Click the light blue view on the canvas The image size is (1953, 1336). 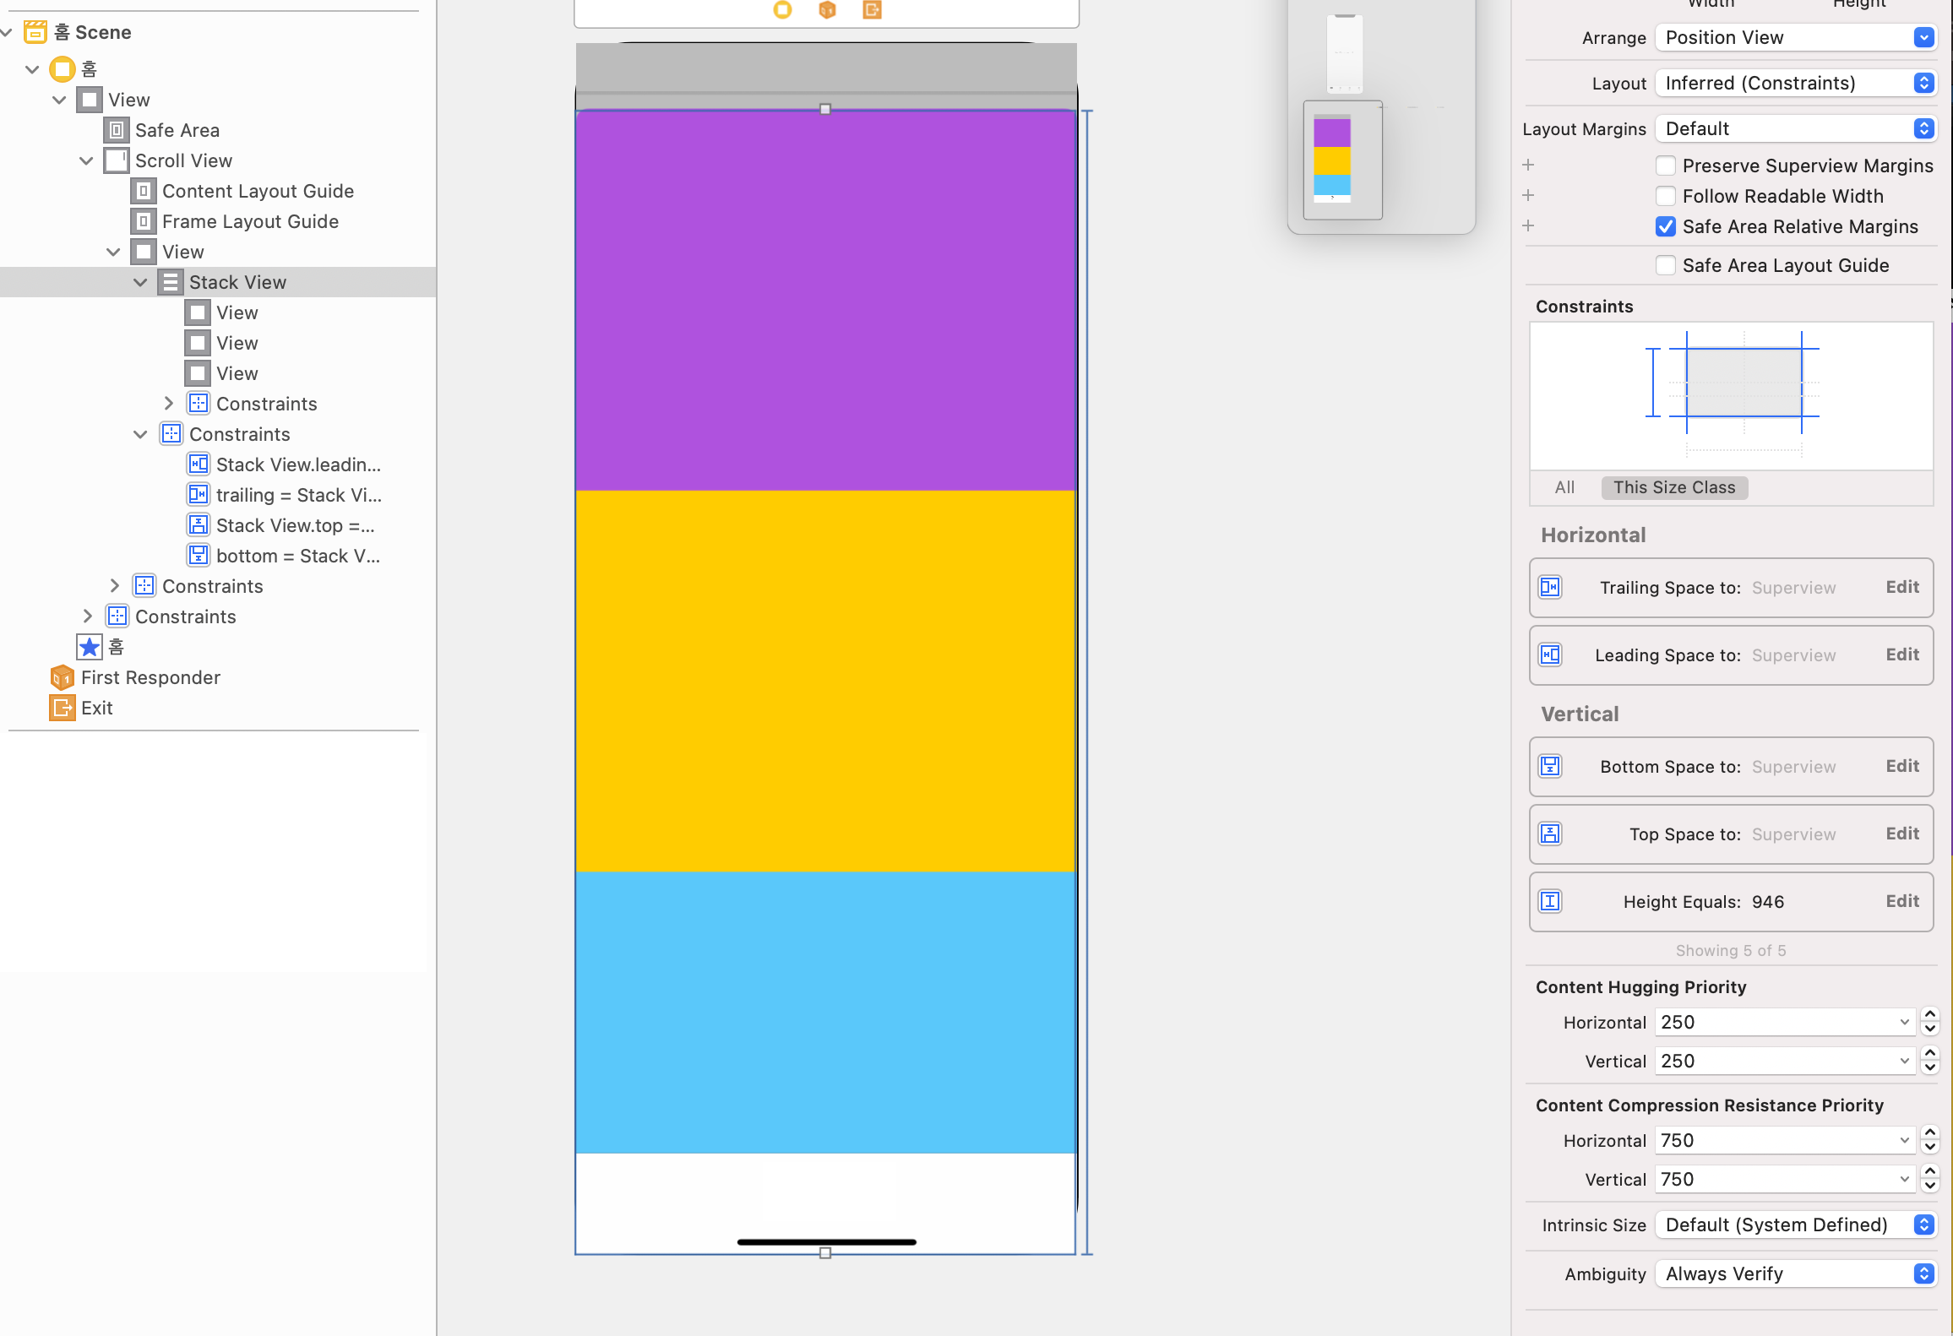coord(825,1012)
